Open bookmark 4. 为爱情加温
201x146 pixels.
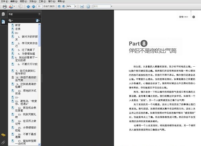pyautogui.click(x=26, y=54)
